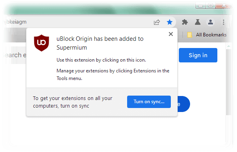Click the page scrollbar up arrow
Screen dimensions: 237x152
pyautogui.click(x=229, y=46)
